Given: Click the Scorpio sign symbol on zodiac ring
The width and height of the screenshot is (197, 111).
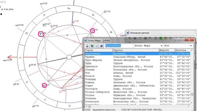Looking at the screenshot, I should click(69, 8).
